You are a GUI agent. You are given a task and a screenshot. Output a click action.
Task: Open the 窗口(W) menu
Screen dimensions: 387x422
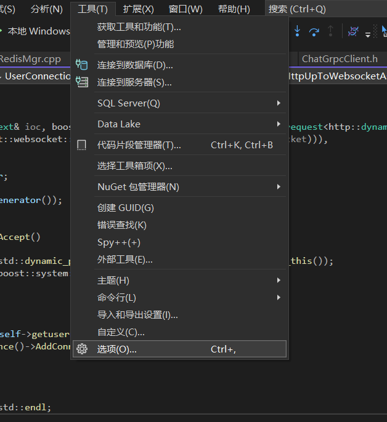185,9
